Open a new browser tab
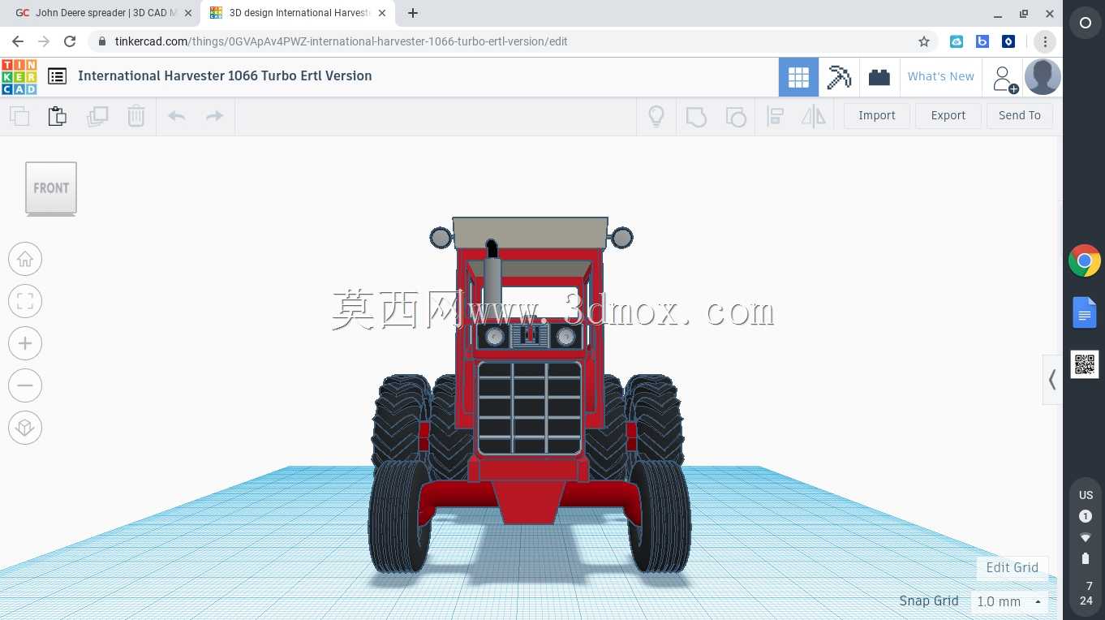1105x620 pixels. pos(413,14)
